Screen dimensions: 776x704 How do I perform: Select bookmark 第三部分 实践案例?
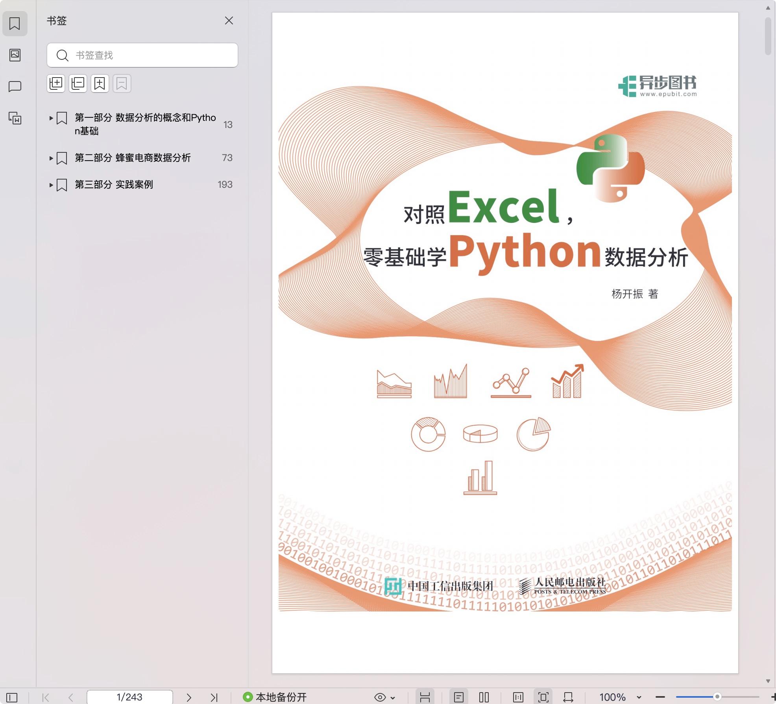[114, 184]
